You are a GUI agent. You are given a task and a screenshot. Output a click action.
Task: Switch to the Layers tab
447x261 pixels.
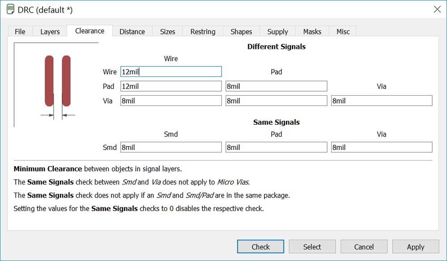click(50, 31)
